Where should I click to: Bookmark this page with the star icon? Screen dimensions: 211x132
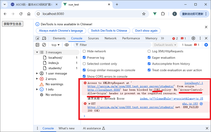click(144, 14)
